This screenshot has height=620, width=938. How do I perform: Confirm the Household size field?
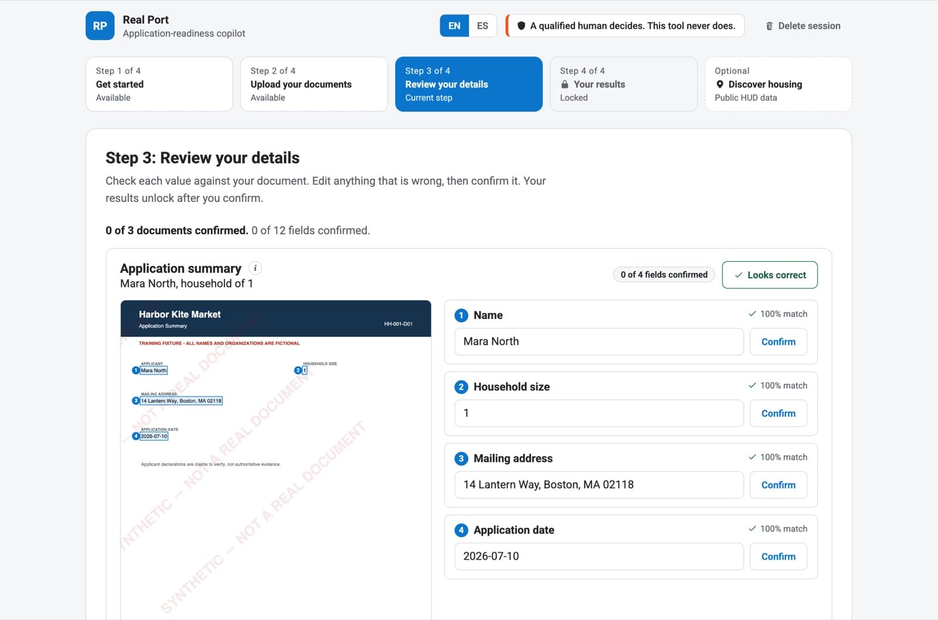[779, 413]
